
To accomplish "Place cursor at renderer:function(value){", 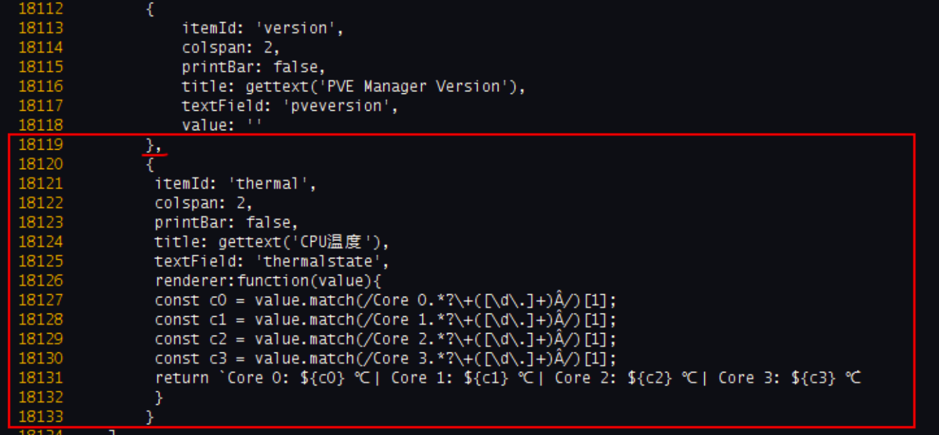I will [268, 281].
